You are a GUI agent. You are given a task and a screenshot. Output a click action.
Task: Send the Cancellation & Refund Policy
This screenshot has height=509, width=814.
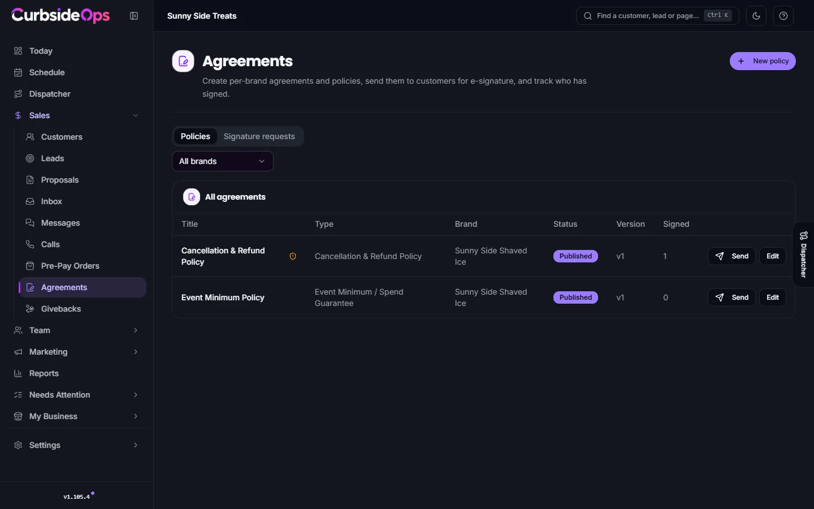click(731, 256)
